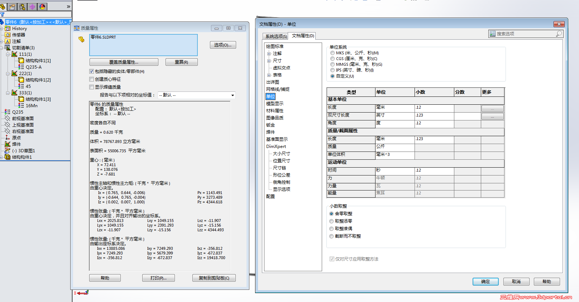Click the 结构构件1[1] solid body icon
Screen dimensions: 579x302
[21, 60]
